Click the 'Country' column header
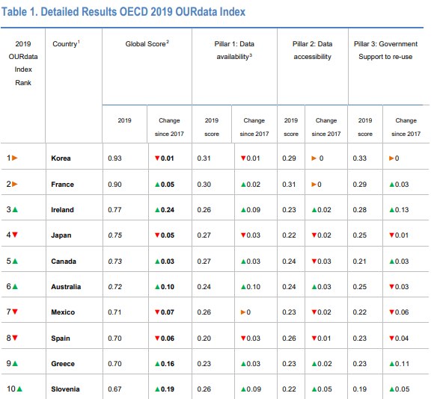Screen dimensions: 440x399 [x=66, y=43]
